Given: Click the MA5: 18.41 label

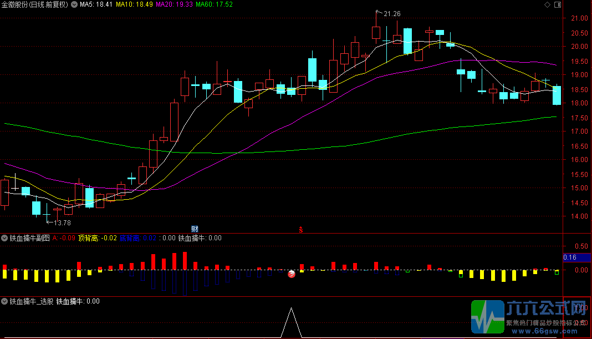Looking at the screenshot, I should (96, 4).
